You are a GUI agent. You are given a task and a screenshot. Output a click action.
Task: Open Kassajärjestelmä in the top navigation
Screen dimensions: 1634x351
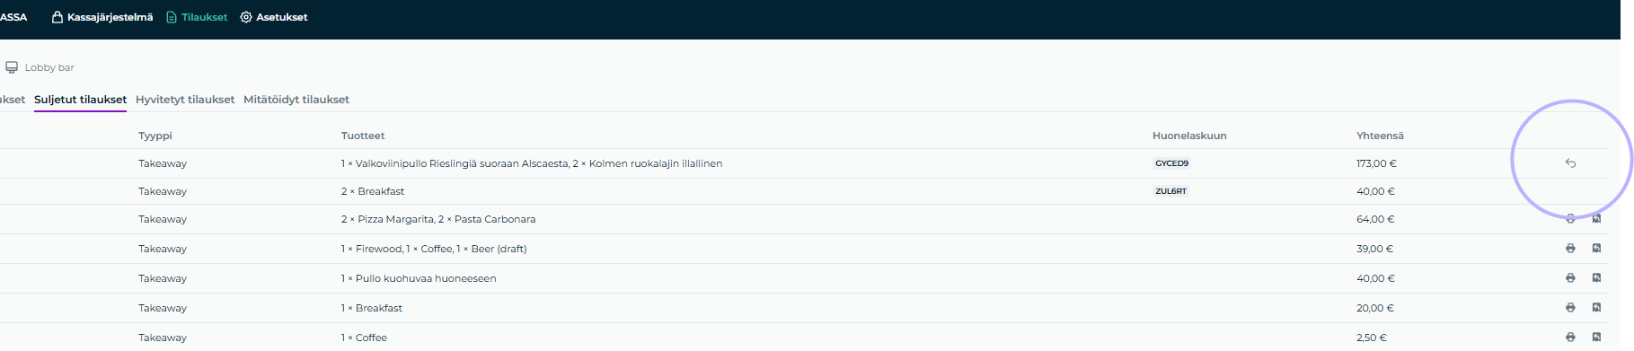pos(102,17)
